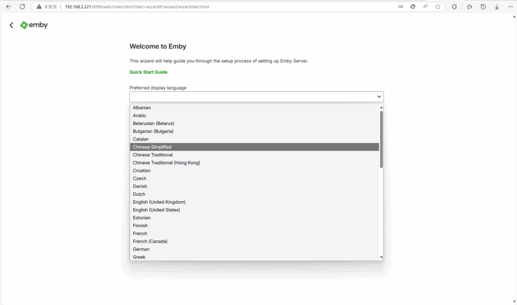Open browser history icon

point(483,7)
